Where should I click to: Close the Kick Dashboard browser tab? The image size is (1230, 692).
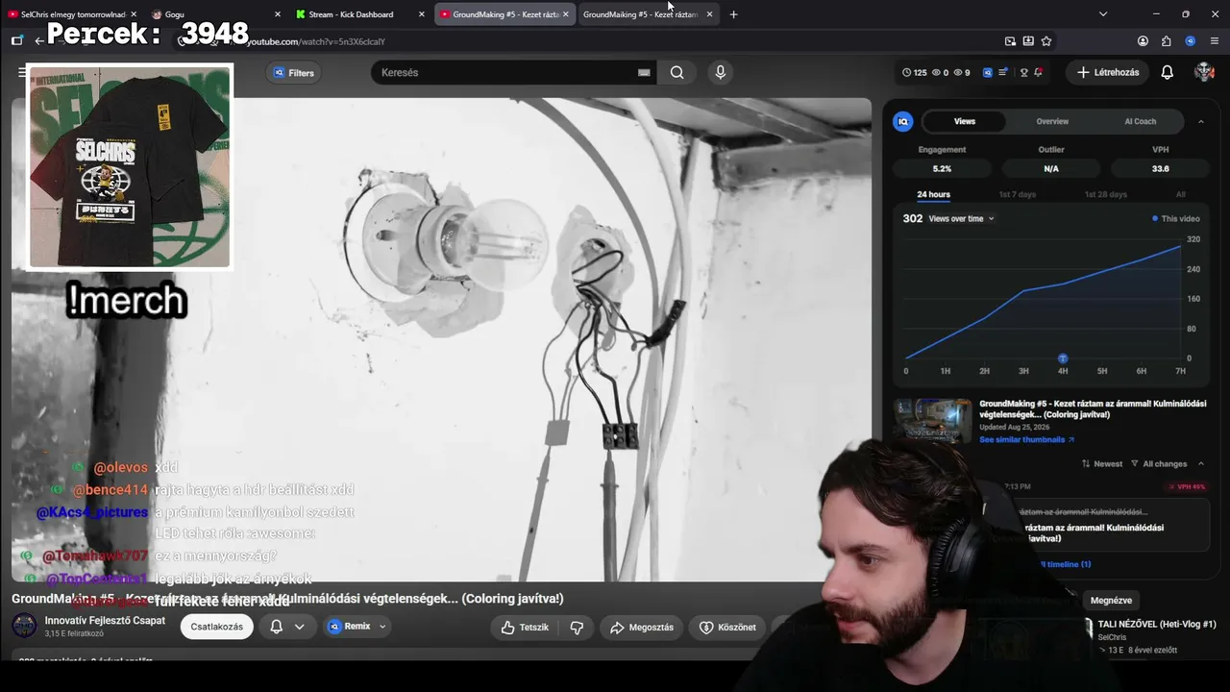point(421,14)
